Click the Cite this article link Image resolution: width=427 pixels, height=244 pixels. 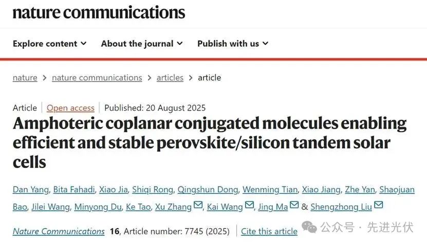(x=269, y=231)
